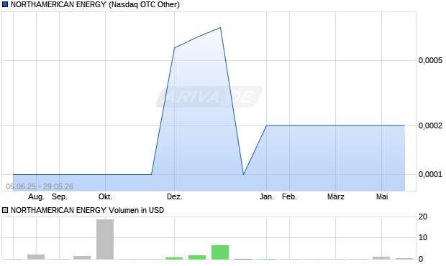Click the Mai month label

382,196
